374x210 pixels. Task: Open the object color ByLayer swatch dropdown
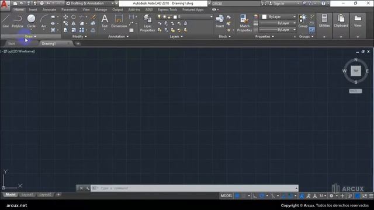click(278, 17)
